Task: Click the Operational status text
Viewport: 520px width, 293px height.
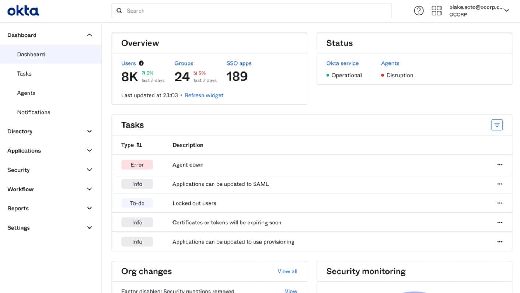Action: [x=346, y=75]
